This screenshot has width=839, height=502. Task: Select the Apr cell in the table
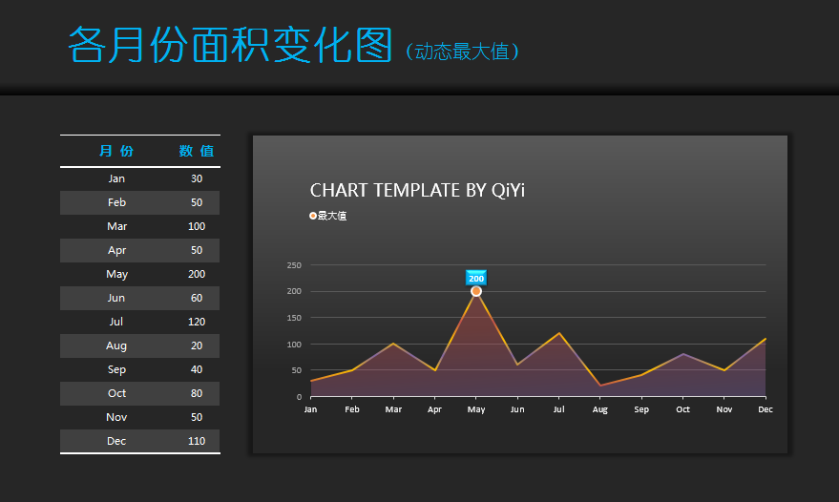point(116,250)
